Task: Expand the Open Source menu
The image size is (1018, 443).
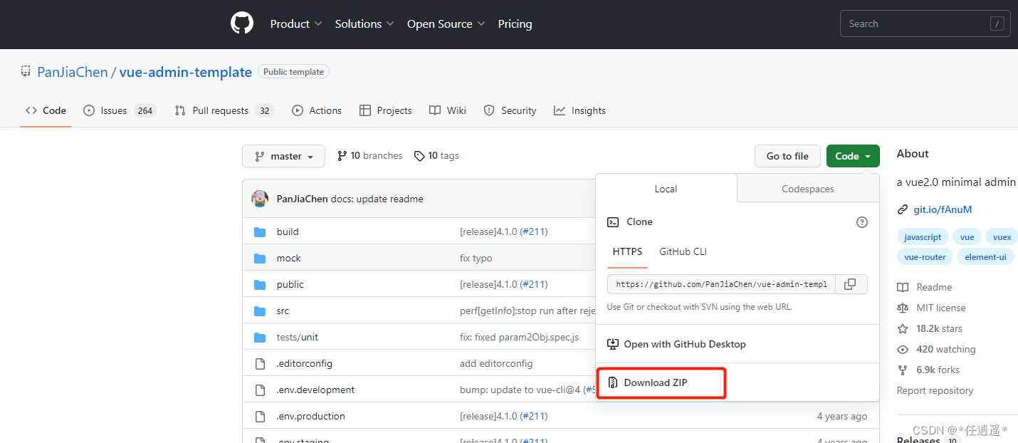Action: pyautogui.click(x=446, y=24)
